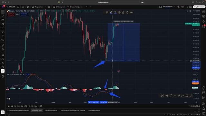Click the Опубликовать button

coord(199,7)
